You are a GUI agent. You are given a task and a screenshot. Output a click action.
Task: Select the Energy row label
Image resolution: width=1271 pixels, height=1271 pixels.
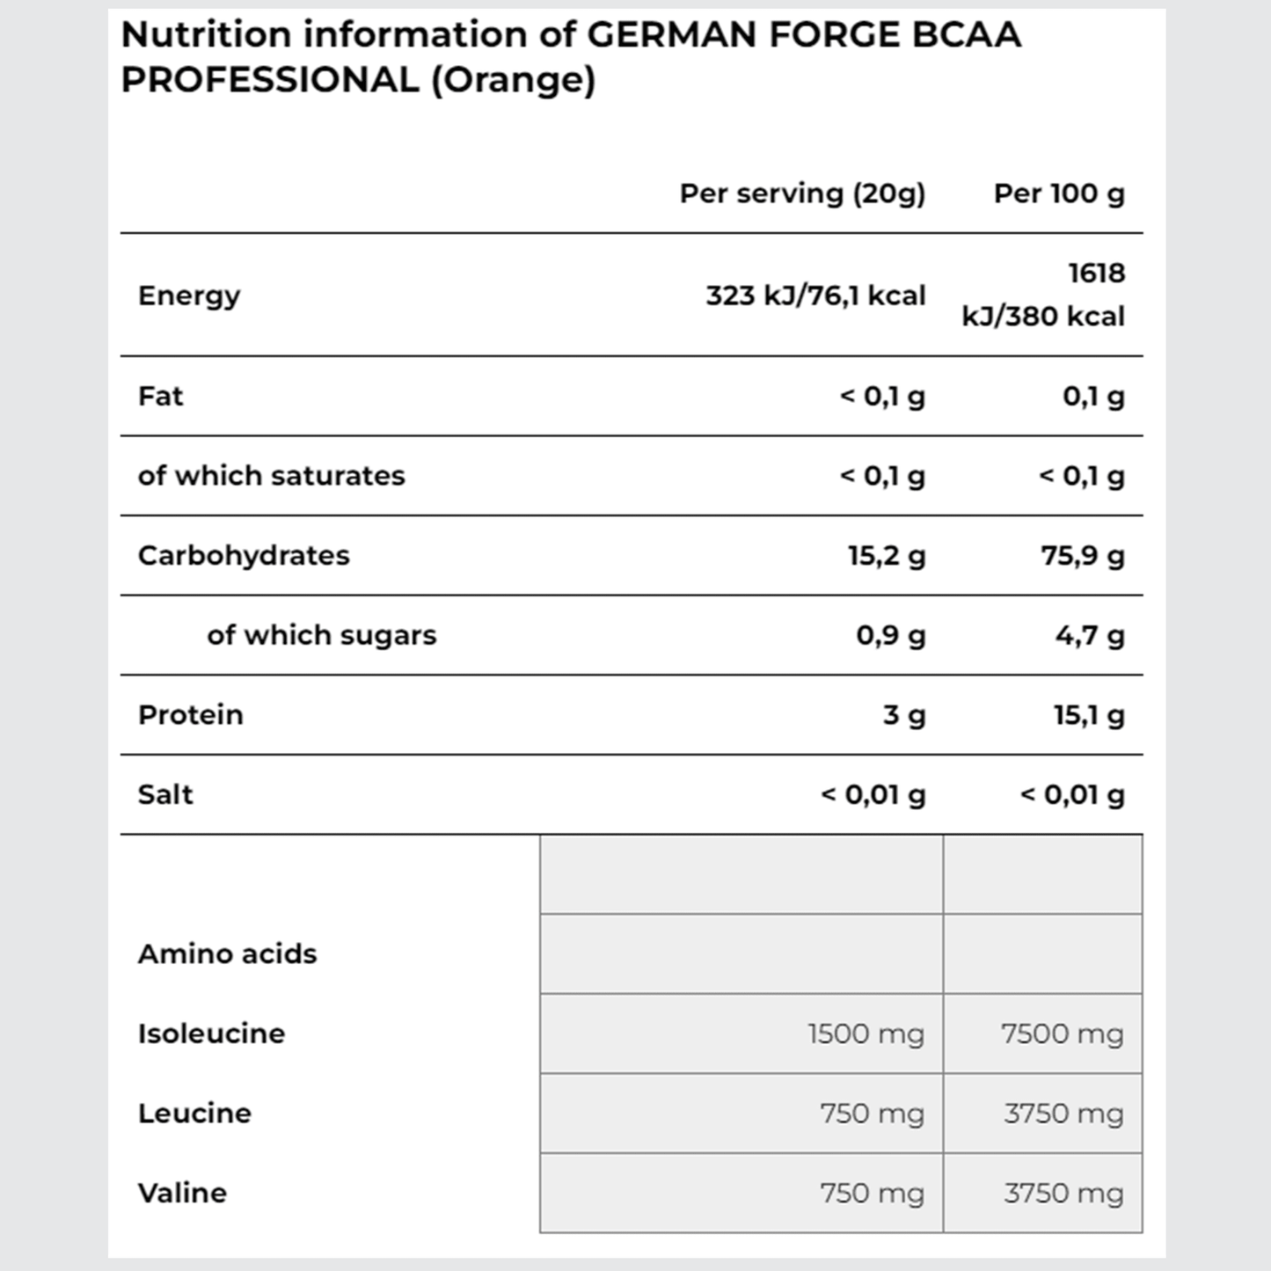coord(189,296)
